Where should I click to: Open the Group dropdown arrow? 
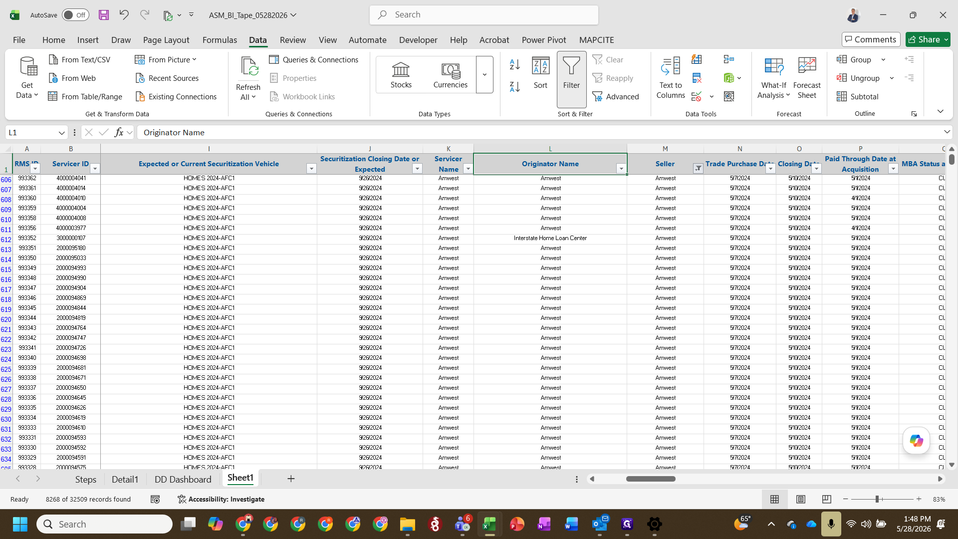coord(883,59)
